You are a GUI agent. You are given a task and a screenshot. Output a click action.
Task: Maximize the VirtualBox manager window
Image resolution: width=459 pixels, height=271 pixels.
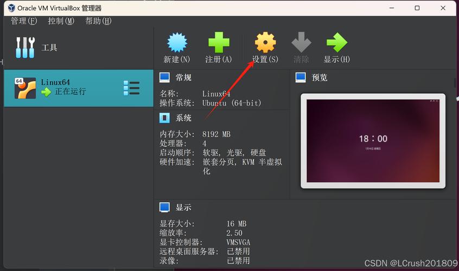417,8
